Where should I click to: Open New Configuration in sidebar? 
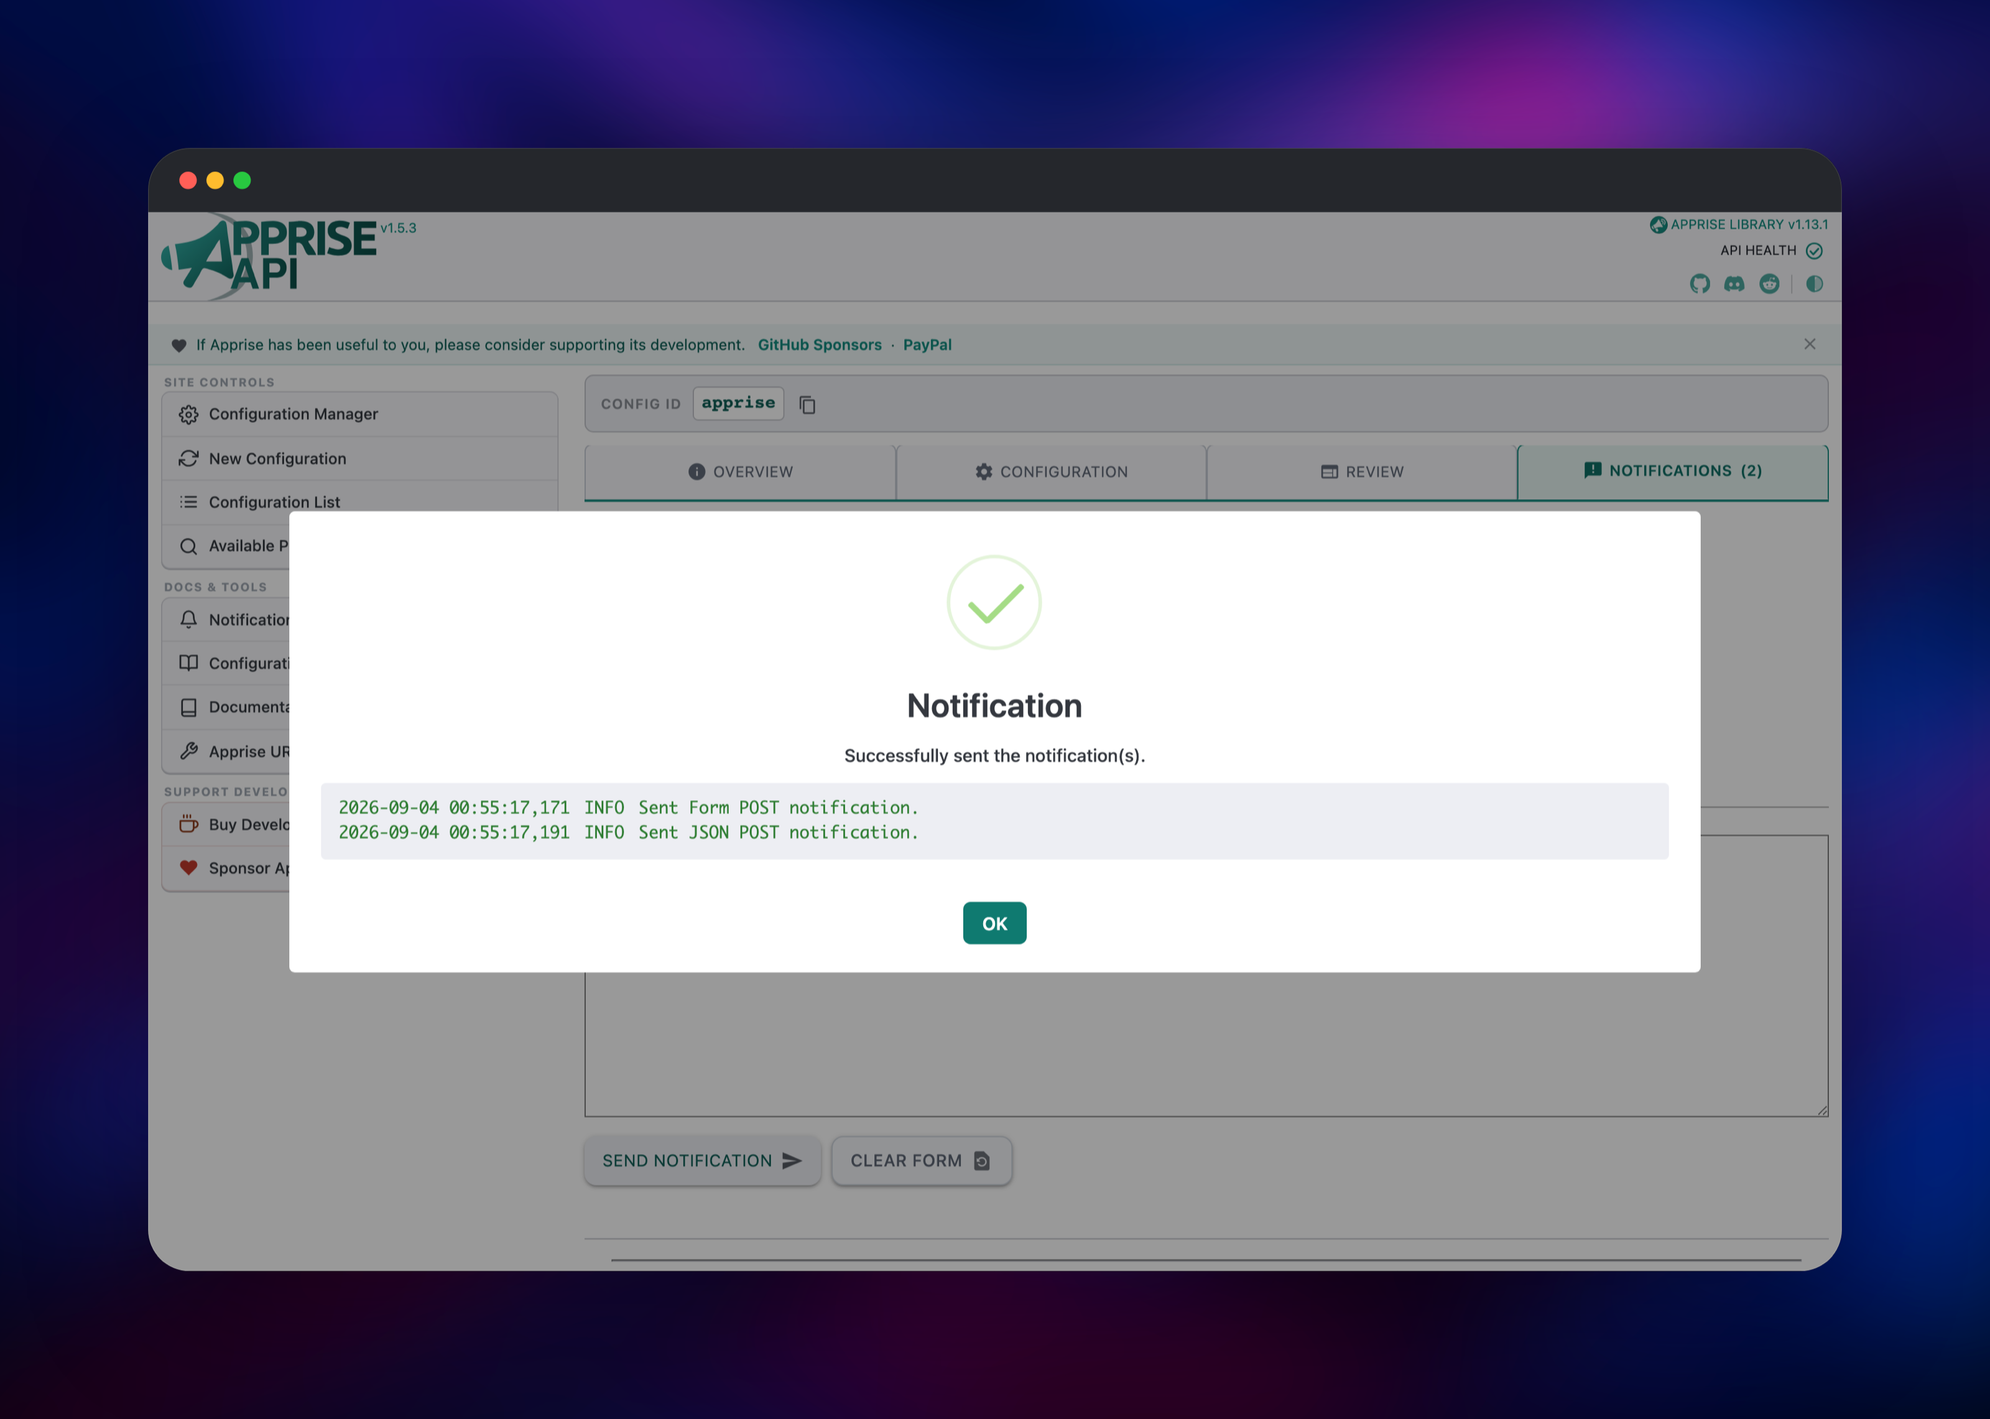click(359, 458)
